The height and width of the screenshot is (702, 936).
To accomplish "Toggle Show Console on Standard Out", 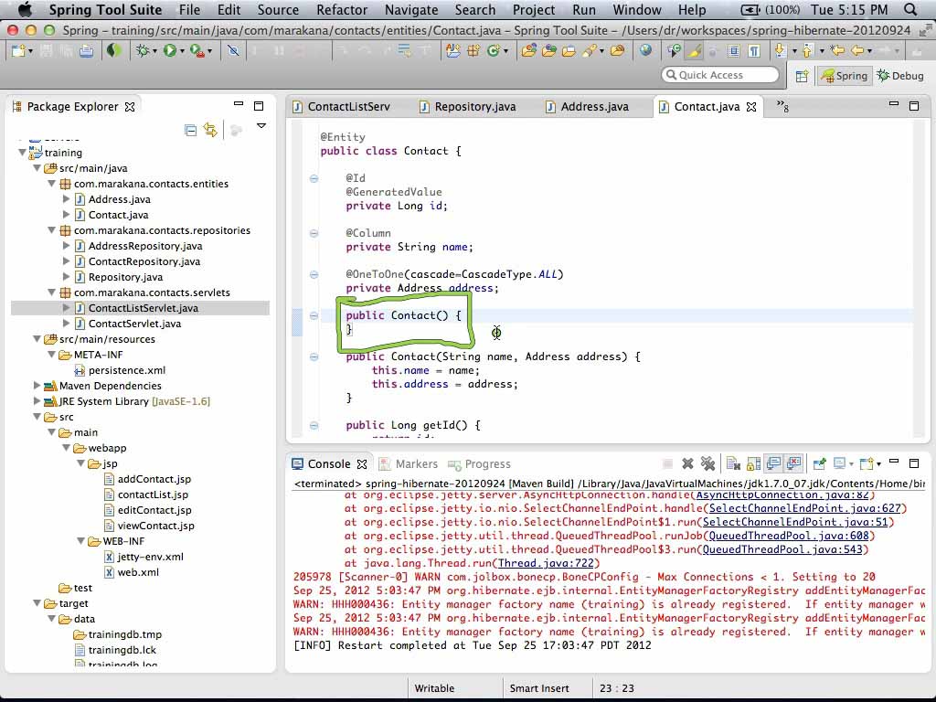I will click(x=773, y=463).
